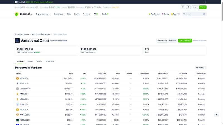Click the gold bar icon at $4,169.62 row
Viewport: 223px width, 125px height.
pyautogui.click(x=18, y=94)
